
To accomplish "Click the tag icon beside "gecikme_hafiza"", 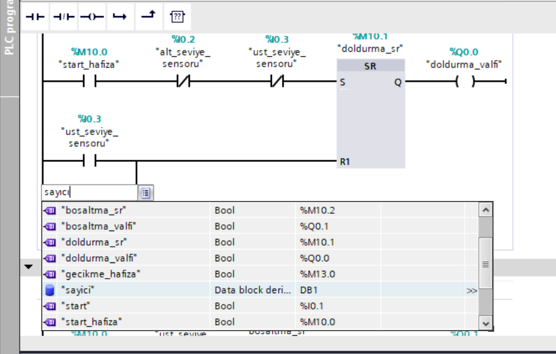I will tap(50, 275).
